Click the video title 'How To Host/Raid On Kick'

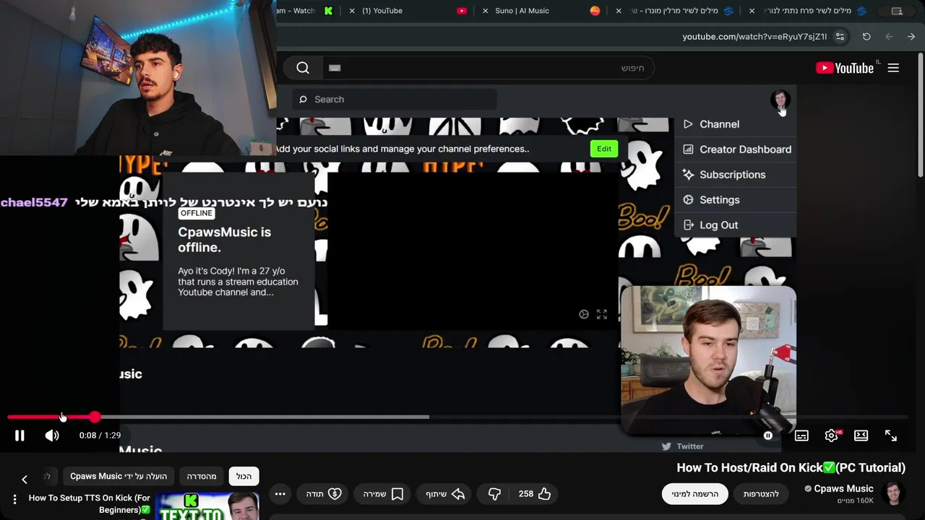[791, 467]
